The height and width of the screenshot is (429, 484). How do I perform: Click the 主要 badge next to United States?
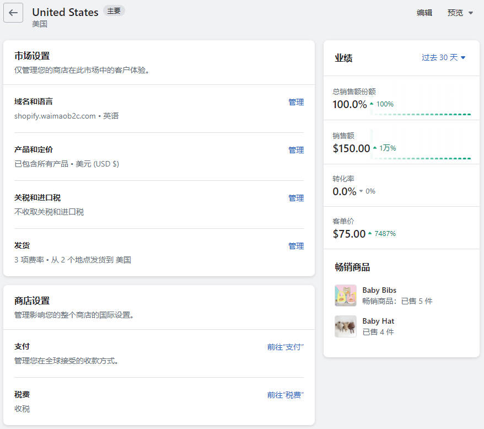pos(114,11)
